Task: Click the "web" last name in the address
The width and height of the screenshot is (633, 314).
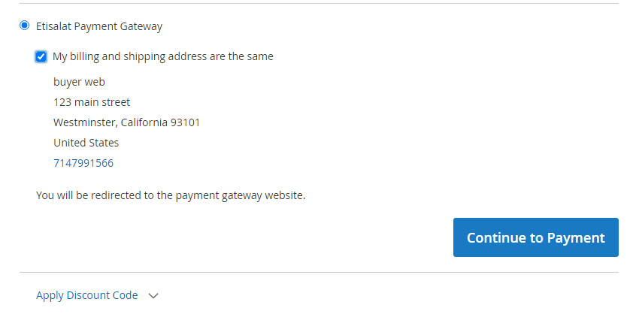Action: click(95, 82)
